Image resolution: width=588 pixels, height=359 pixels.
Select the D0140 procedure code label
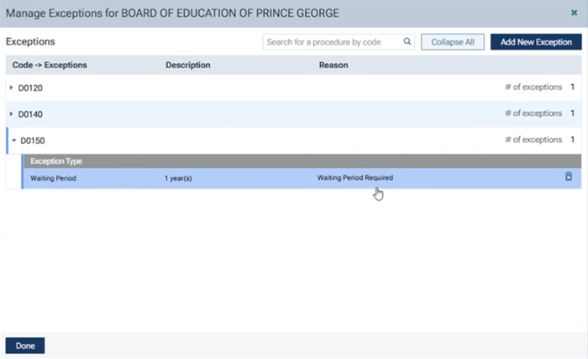pos(32,114)
